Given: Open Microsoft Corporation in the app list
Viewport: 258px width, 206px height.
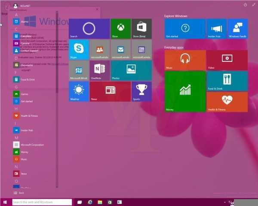Looking at the screenshot, I should [29, 145].
